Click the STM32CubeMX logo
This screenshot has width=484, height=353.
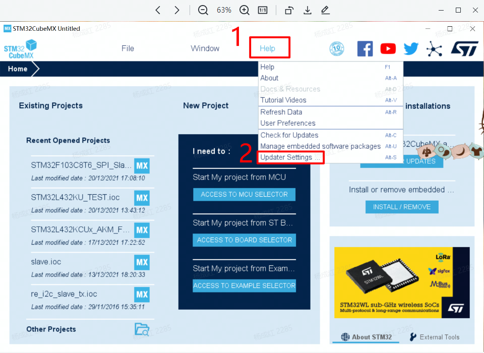[x=20, y=49]
